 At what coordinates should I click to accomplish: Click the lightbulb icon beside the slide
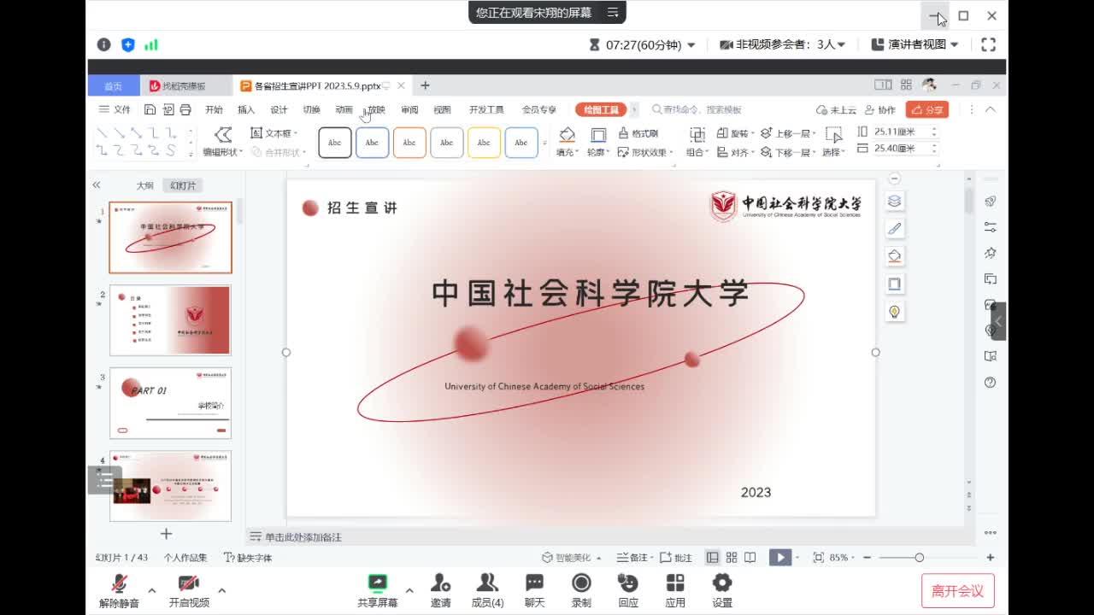894,311
